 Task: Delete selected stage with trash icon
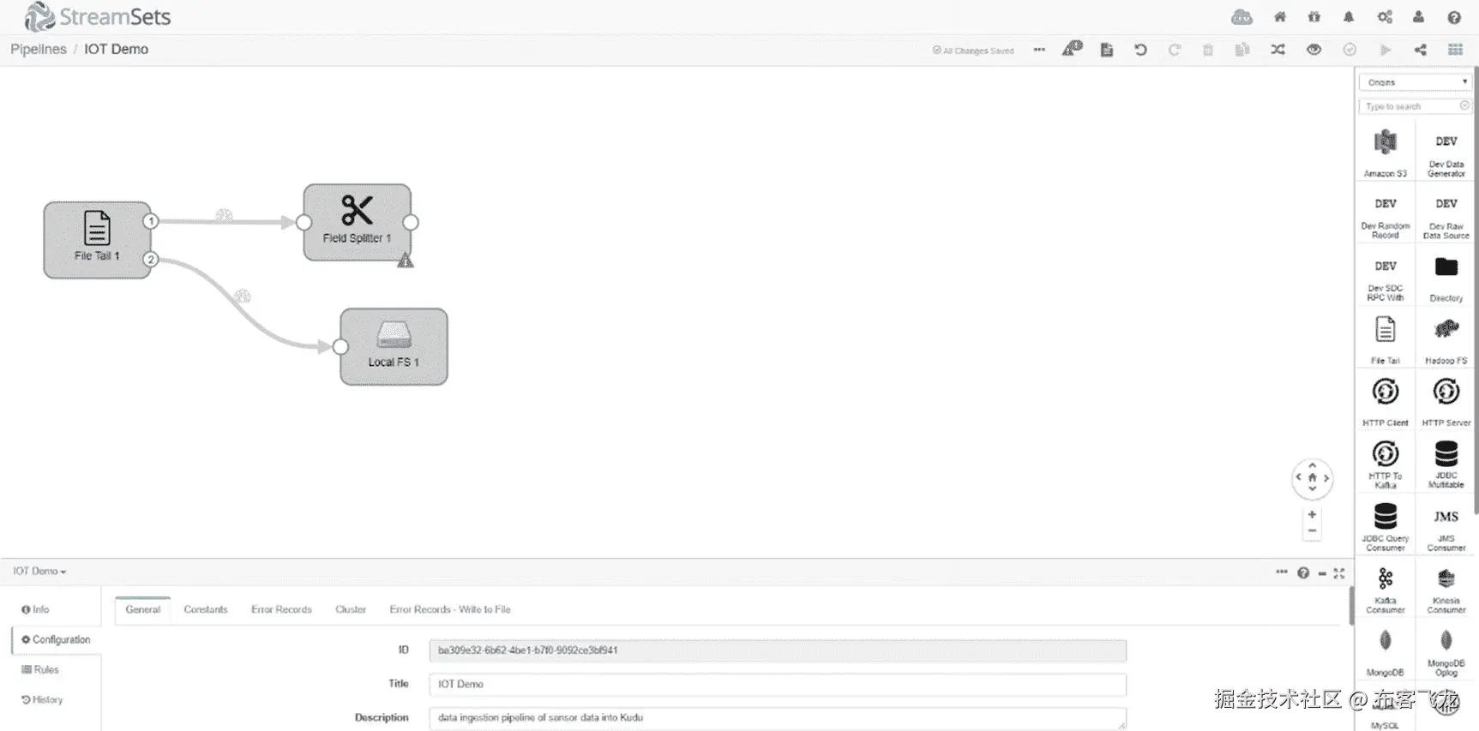[1208, 50]
